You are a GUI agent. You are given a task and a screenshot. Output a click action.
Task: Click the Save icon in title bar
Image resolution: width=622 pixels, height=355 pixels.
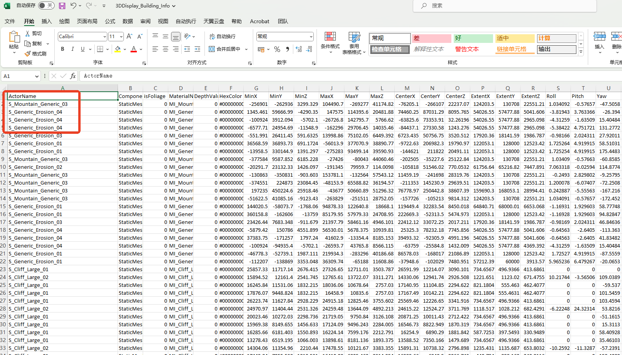click(x=62, y=6)
